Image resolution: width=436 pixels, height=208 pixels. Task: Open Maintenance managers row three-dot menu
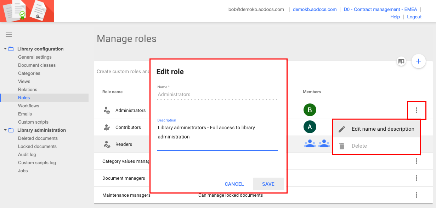tap(417, 195)
